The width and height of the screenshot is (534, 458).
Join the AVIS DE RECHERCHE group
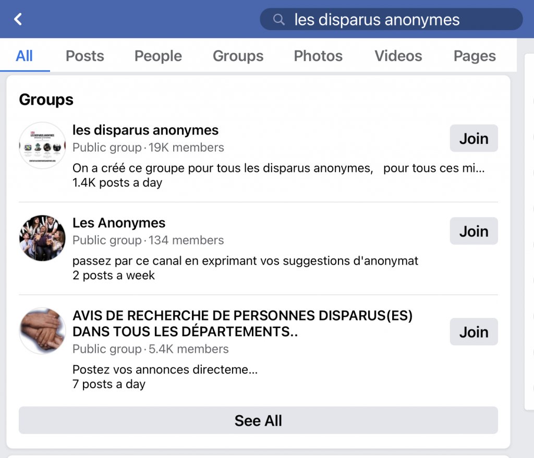click(x=474, y=332)
